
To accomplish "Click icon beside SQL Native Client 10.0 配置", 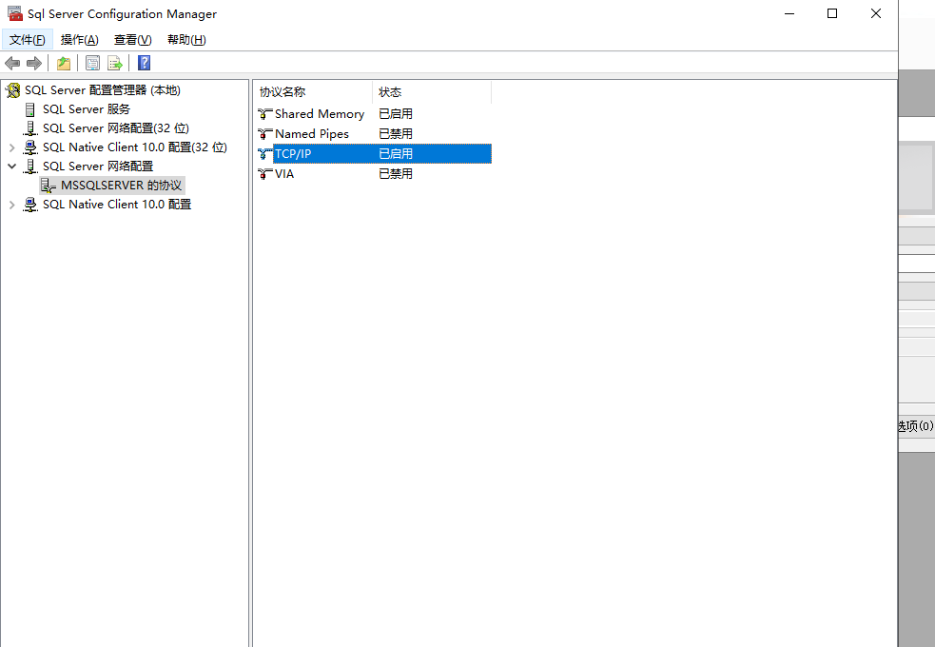I will pos(29,205).
